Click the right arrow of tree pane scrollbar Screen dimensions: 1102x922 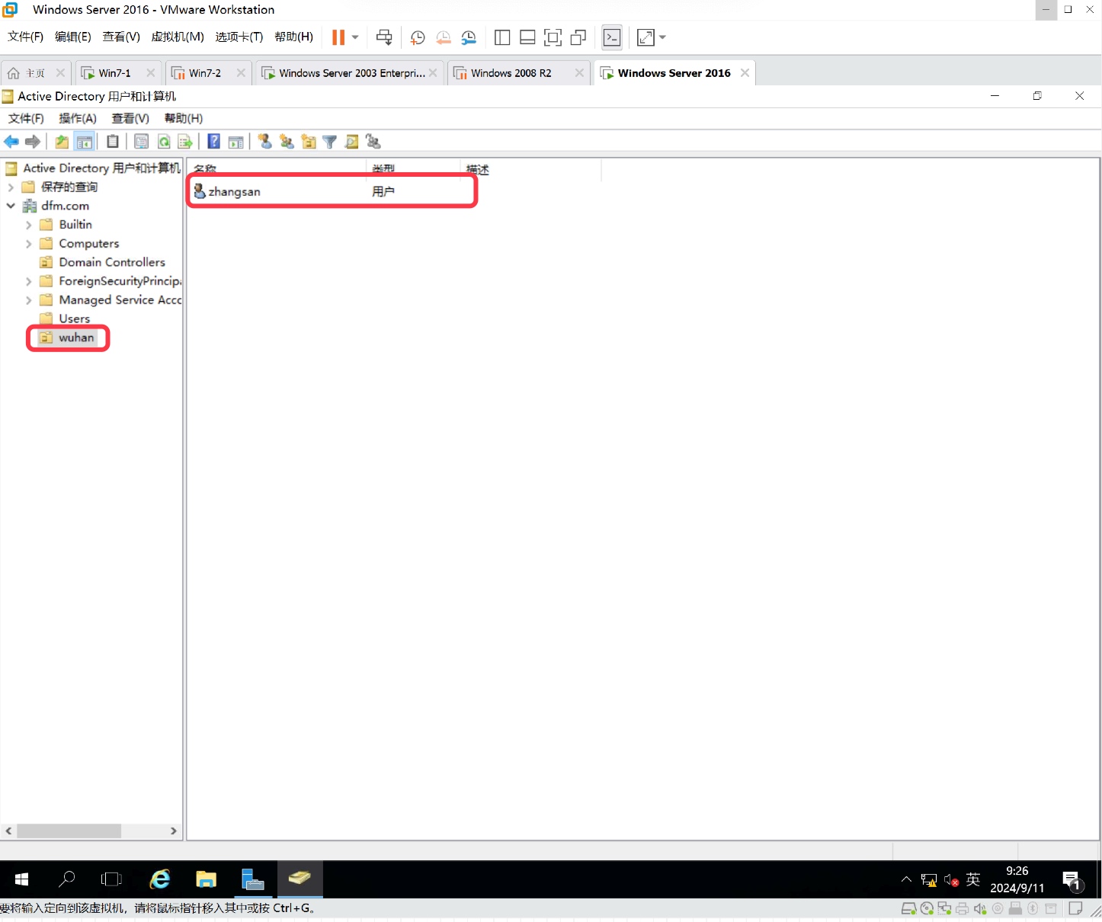(174, 831)
